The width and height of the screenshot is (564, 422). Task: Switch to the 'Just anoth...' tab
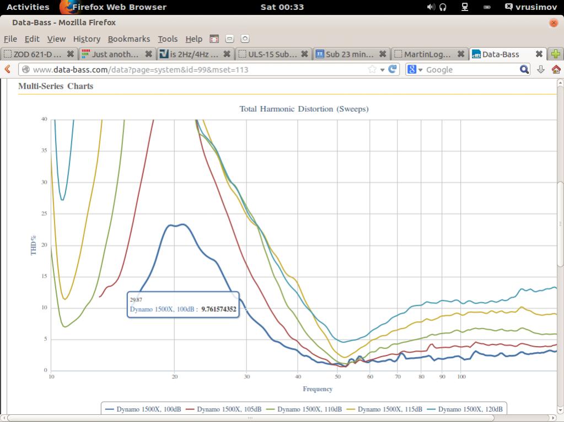click(116, 54)
